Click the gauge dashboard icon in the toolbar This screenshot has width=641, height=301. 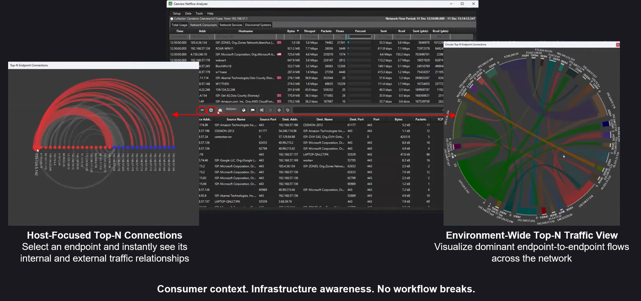click(220, 110)
